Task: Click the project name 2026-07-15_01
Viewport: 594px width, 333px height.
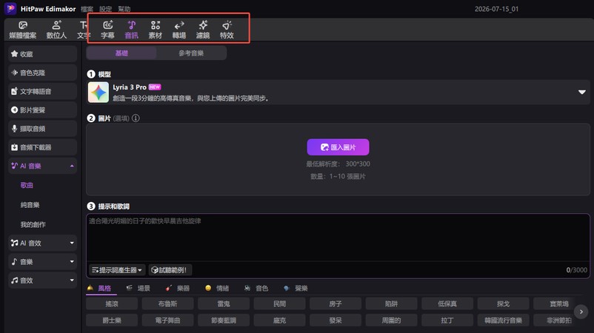Action: 496,9
